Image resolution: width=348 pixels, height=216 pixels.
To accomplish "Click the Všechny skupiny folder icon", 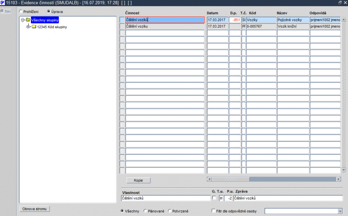I will [x=28, y=20].
